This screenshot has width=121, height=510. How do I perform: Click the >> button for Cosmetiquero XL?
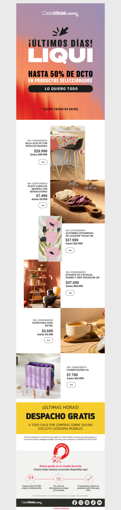(71, 385)
